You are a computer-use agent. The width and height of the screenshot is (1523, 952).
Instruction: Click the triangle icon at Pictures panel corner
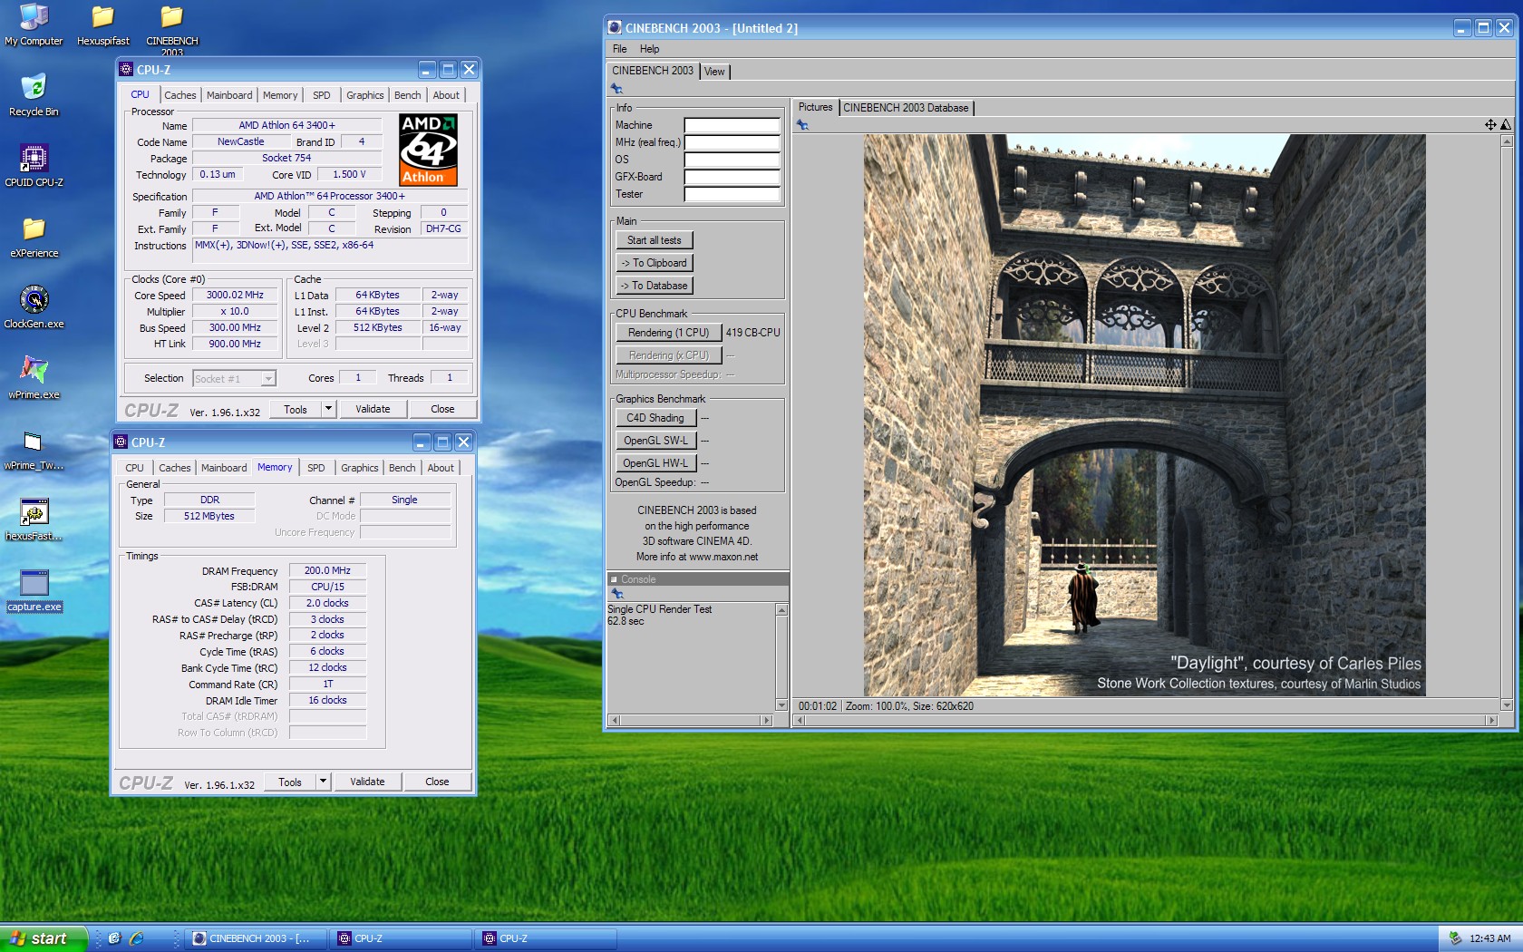point(1506,125)
